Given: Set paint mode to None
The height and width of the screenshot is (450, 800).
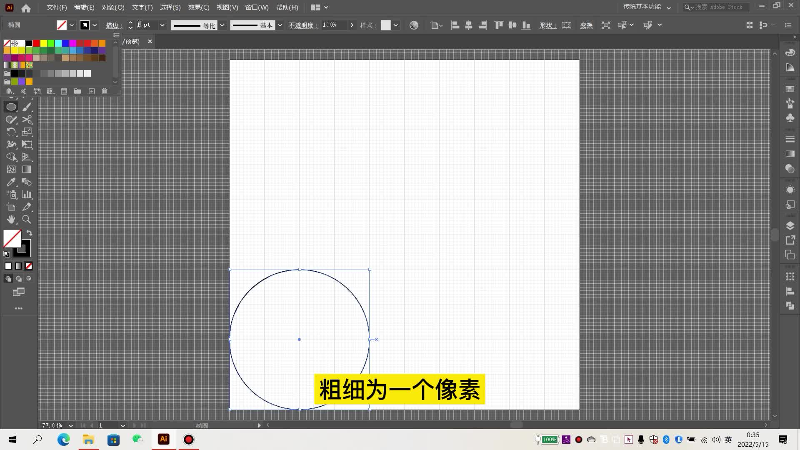Looking at the screenshot, I should [x=29, y=266].
